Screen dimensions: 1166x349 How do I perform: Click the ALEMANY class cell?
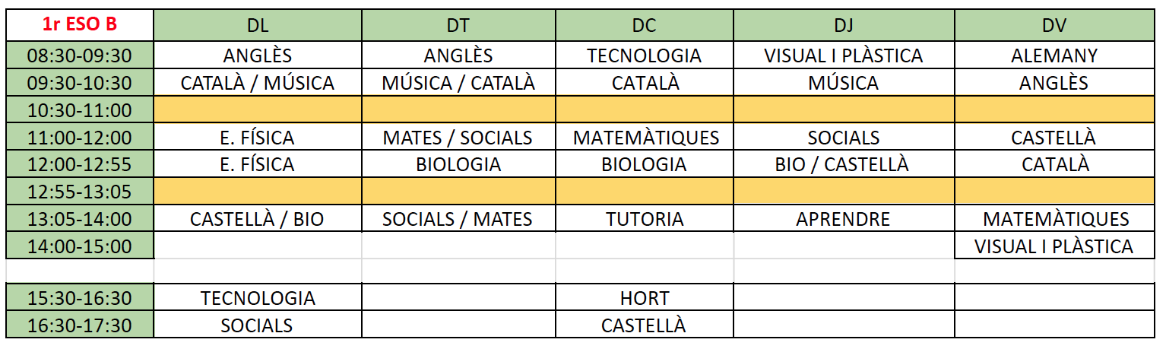click(x=1054, y=56)
